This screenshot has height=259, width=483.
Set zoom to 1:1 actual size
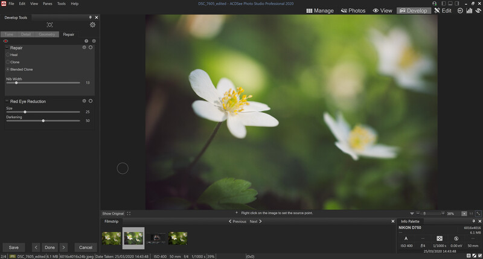click(x=471, y=214)
